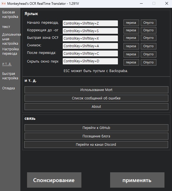
Task: Click the Начало перевода label
Action: pos(43,23)
